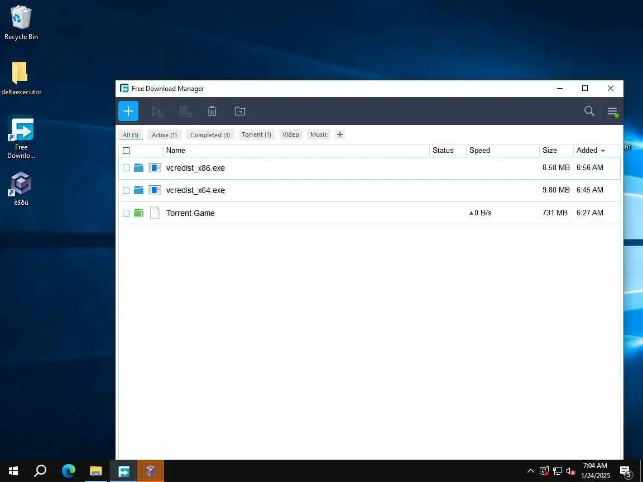Click Free Download Manager title bar logo
Image resolution: width=643 pixels, height=482 pixels.
(124, 89)
